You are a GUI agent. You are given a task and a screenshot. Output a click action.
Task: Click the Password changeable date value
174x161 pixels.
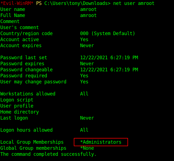109,70
